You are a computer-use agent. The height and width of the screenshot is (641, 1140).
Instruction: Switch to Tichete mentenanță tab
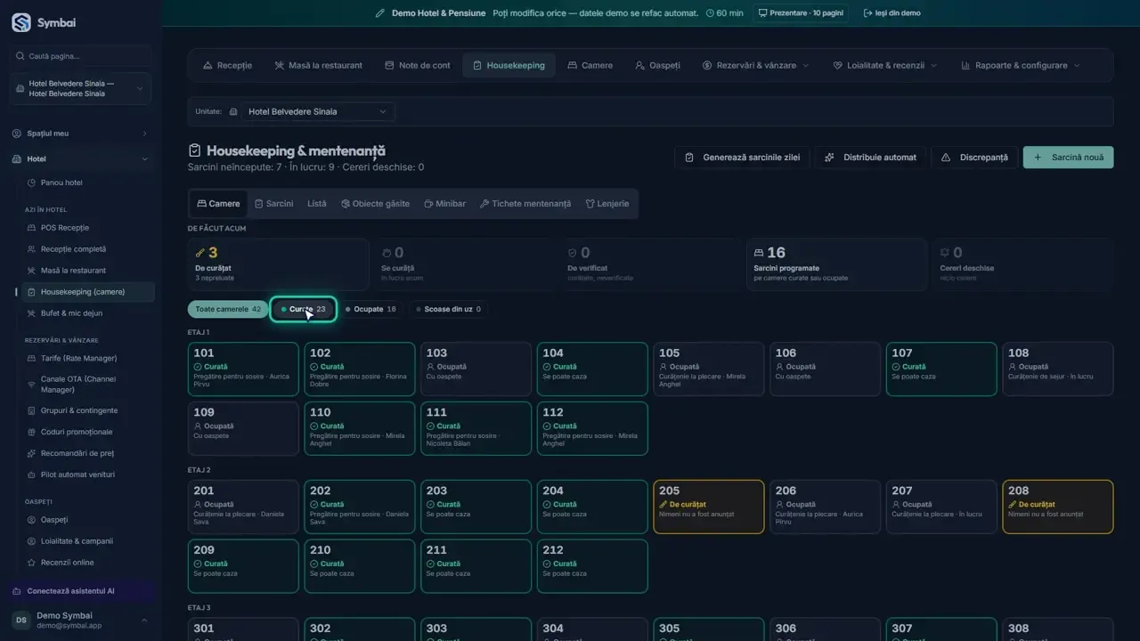tap(525, 204)
